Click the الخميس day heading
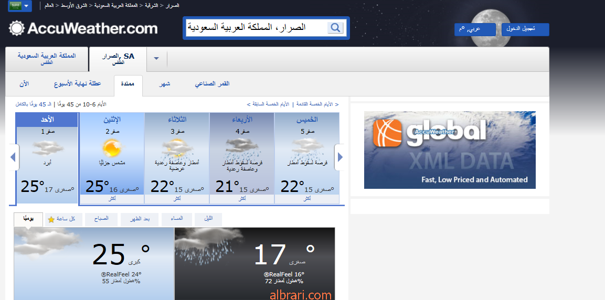Image resolution: width=605 pixels, height=300 pixels. [307, 120]
